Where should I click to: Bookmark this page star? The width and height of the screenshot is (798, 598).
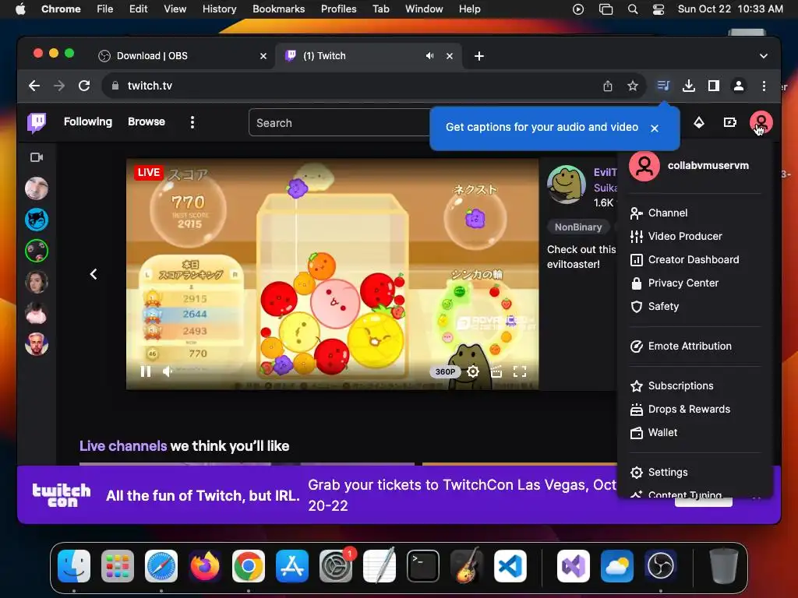tap(633, 86)
